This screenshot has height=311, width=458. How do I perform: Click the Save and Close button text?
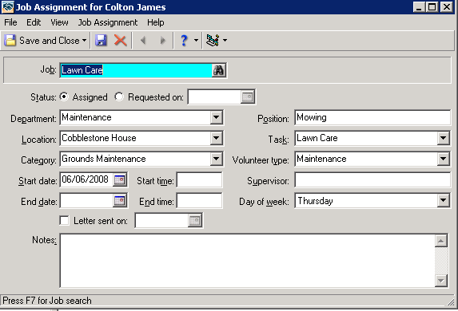click(49, 41)
